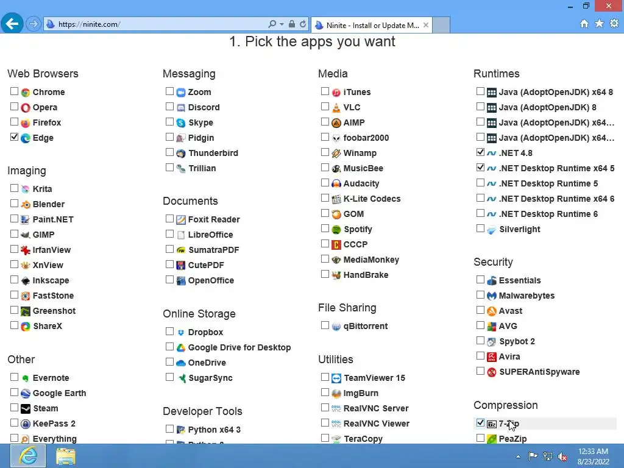Viewport: 624px width, 468px height.
Task: Click the Skype app icon
Action: (x=180, y=122)
